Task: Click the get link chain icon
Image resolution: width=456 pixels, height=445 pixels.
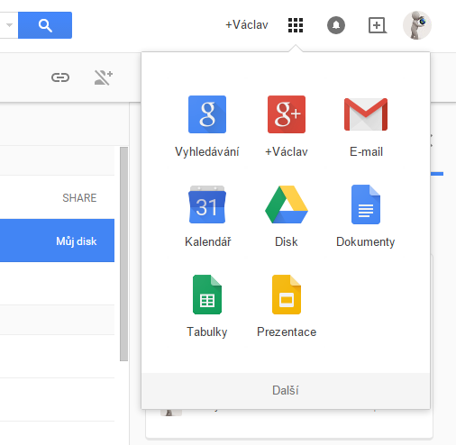Action: pos(60,77)
